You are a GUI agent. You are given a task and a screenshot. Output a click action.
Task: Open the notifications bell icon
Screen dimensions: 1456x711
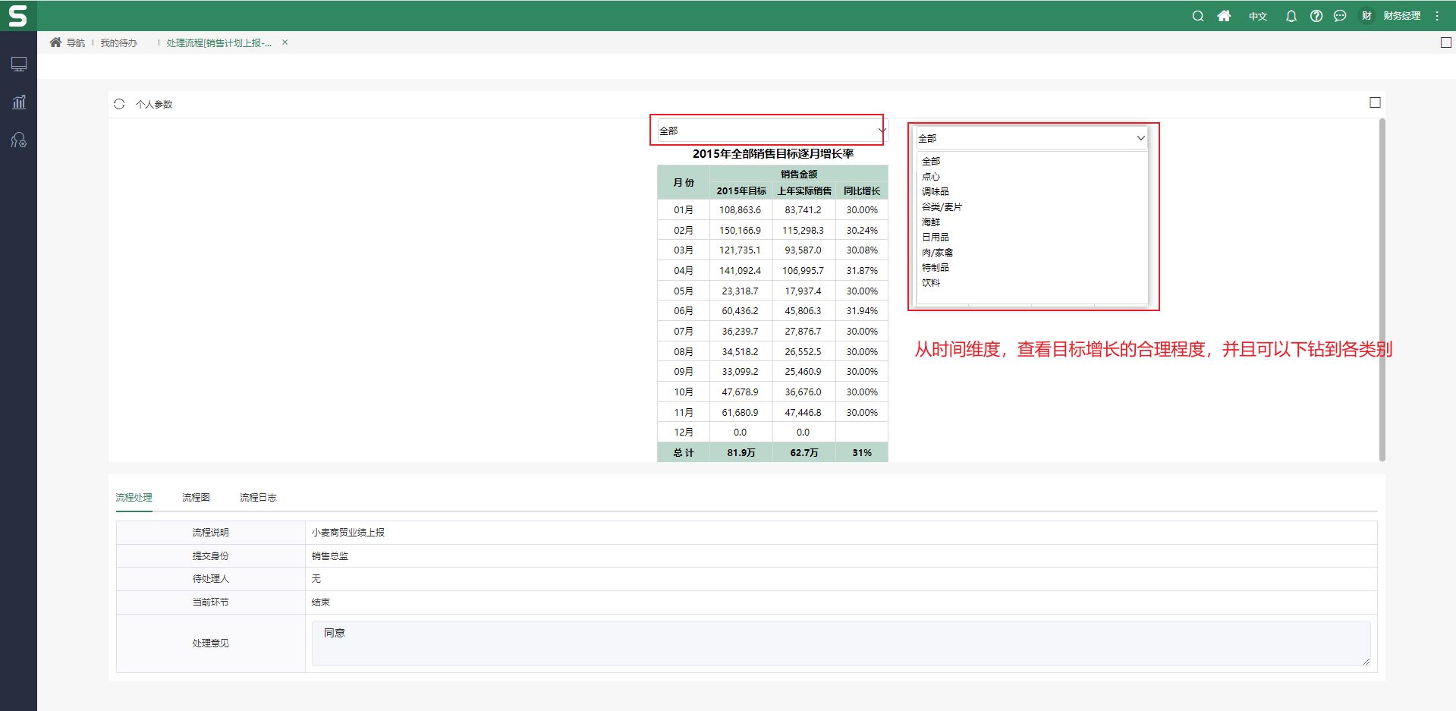pos(1291,16)
